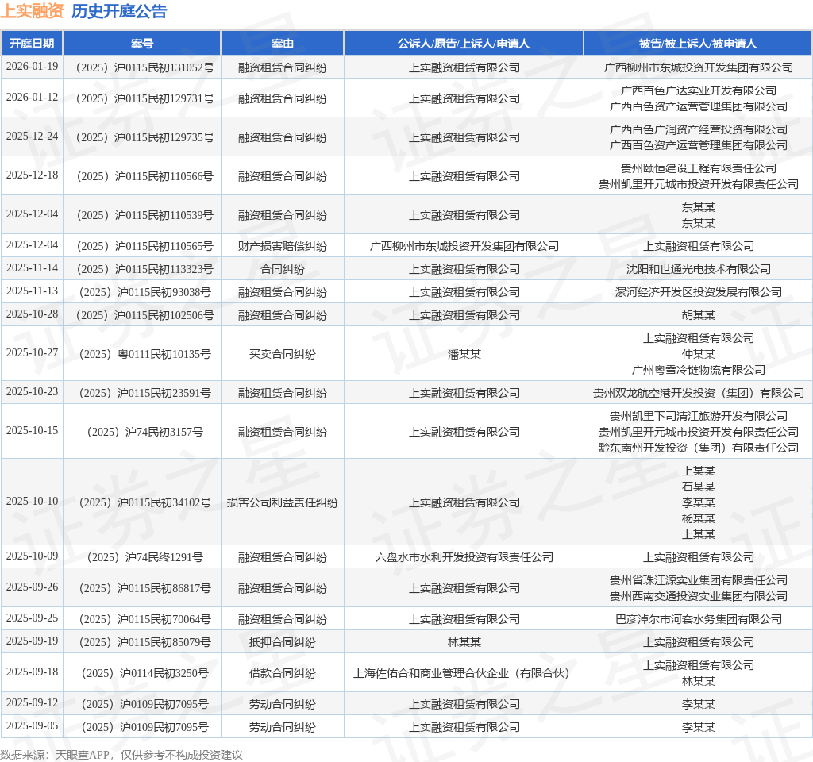Click date cell 2026-01-12
This screenshot has width=813, height=762.
pos(32,98)
